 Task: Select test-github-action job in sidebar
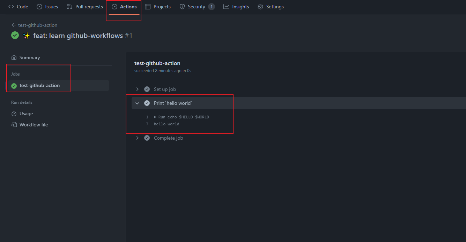[x=39, y=85]
